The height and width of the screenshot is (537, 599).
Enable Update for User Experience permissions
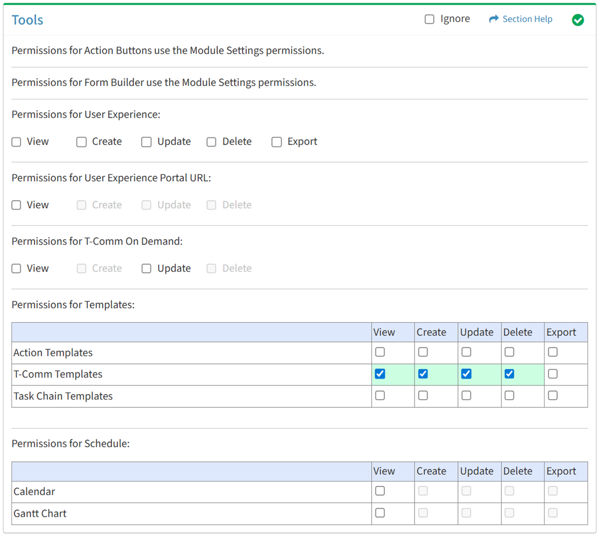[x=146, y=142]
